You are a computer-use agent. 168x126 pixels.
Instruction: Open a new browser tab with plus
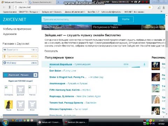click(x=58, y=2)
